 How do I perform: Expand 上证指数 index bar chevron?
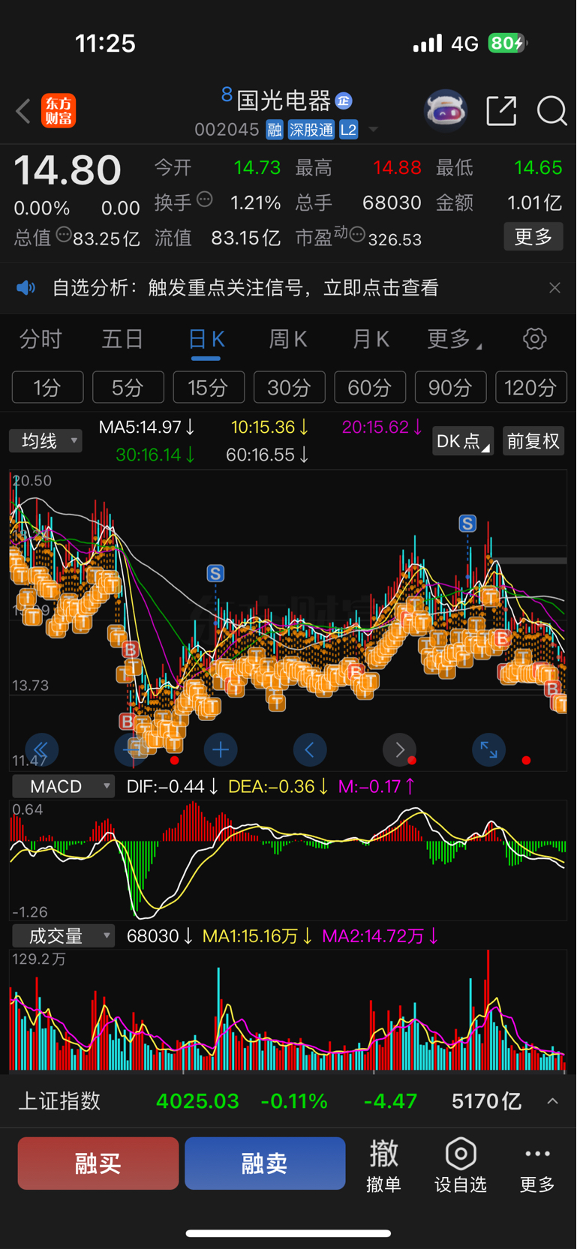[553, 1101]
